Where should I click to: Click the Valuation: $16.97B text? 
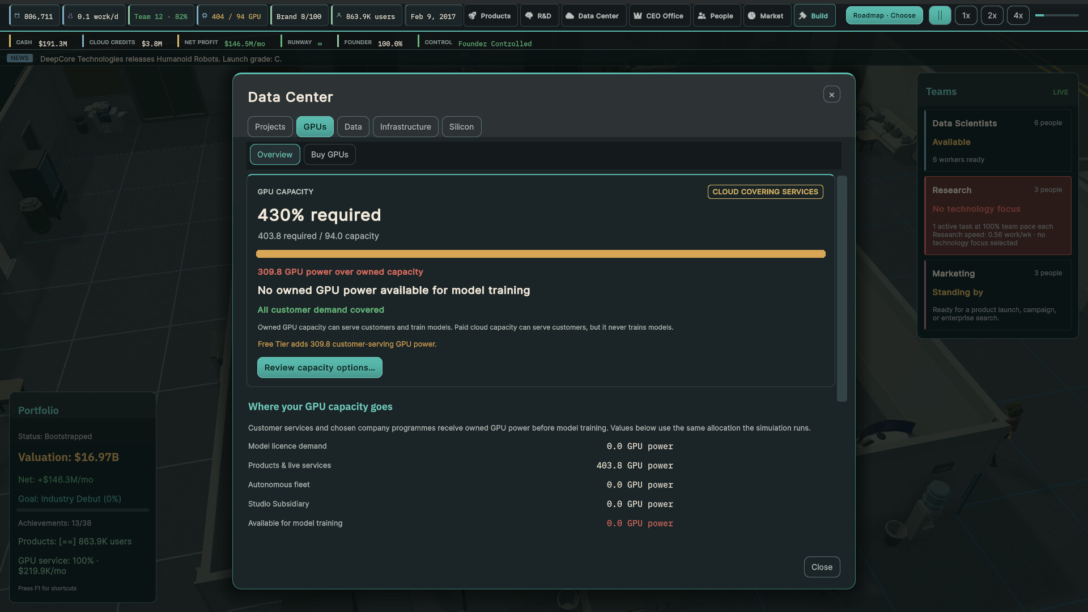69,457
